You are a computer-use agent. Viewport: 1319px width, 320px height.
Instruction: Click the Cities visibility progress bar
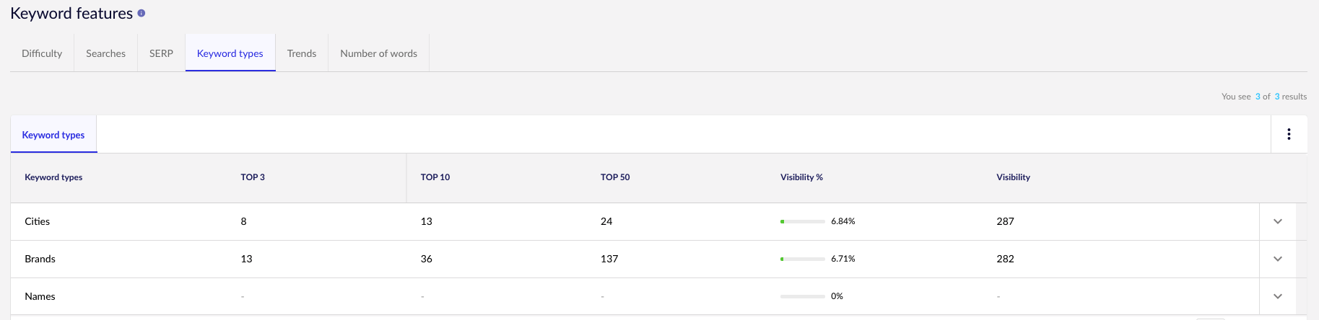click(x=802, y=221)
